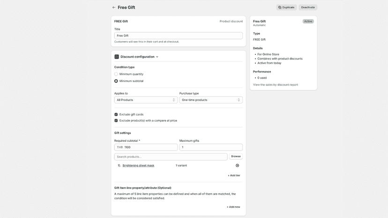Browse products for the gift
Viewport: 388px width, 218px height.
pyautogui.click(x=236, y=156)
